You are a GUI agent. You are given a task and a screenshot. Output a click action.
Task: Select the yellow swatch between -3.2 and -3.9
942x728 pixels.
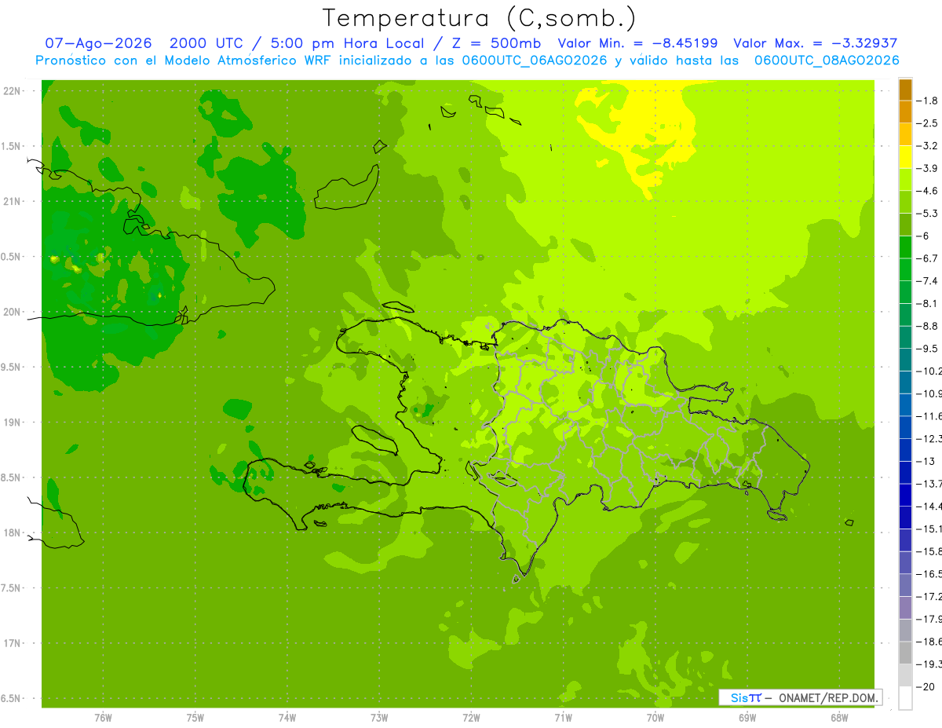pyautogui.click(x=905, y=157)
